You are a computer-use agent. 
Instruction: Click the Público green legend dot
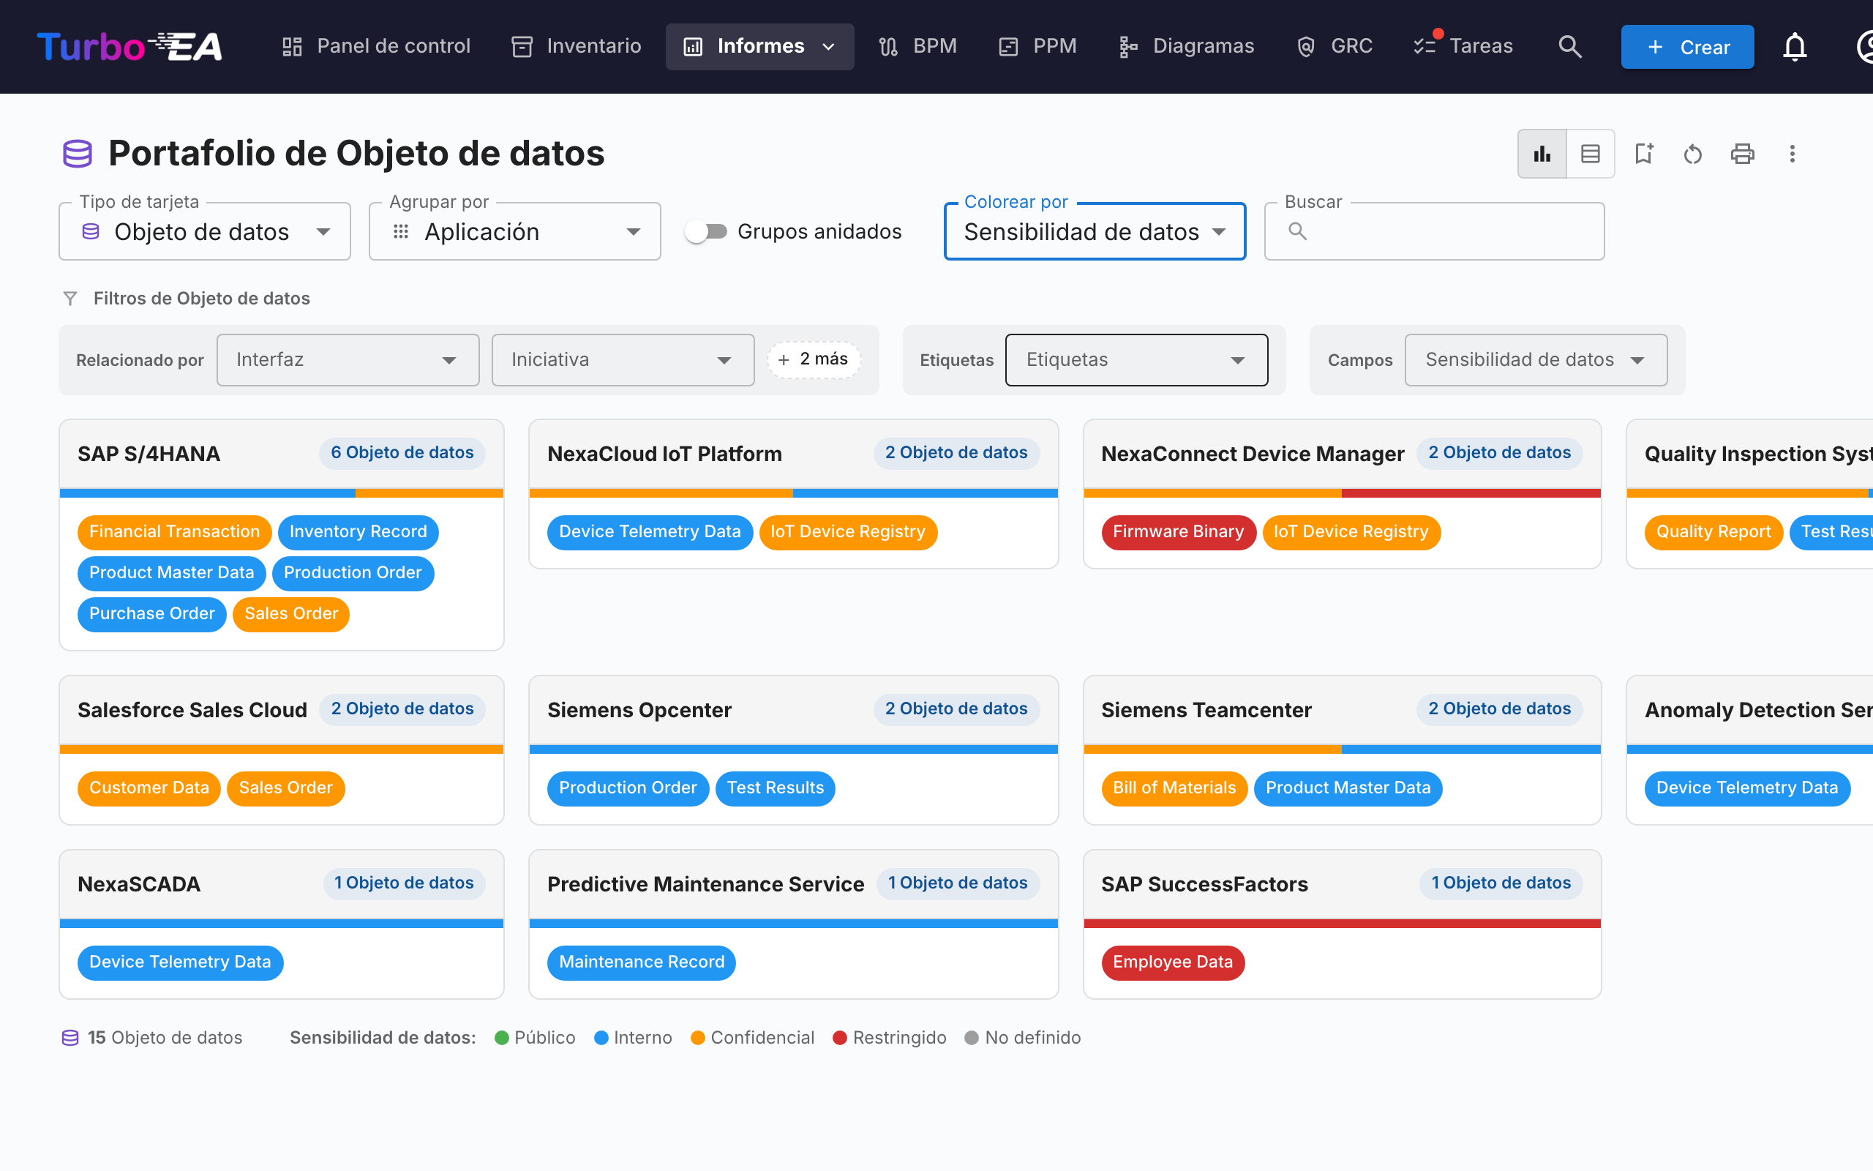click(501, 1038)
